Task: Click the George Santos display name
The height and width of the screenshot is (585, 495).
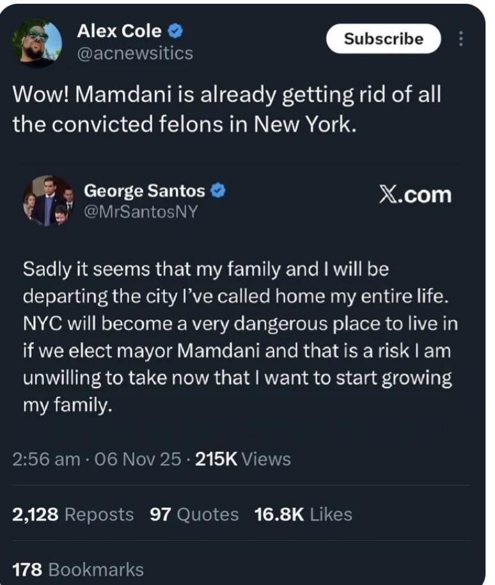Action: pos(144,190)
